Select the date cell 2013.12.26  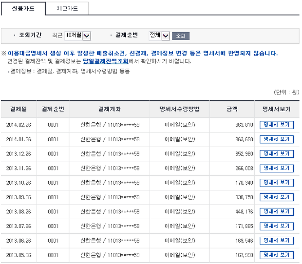[x=19, y=153]
